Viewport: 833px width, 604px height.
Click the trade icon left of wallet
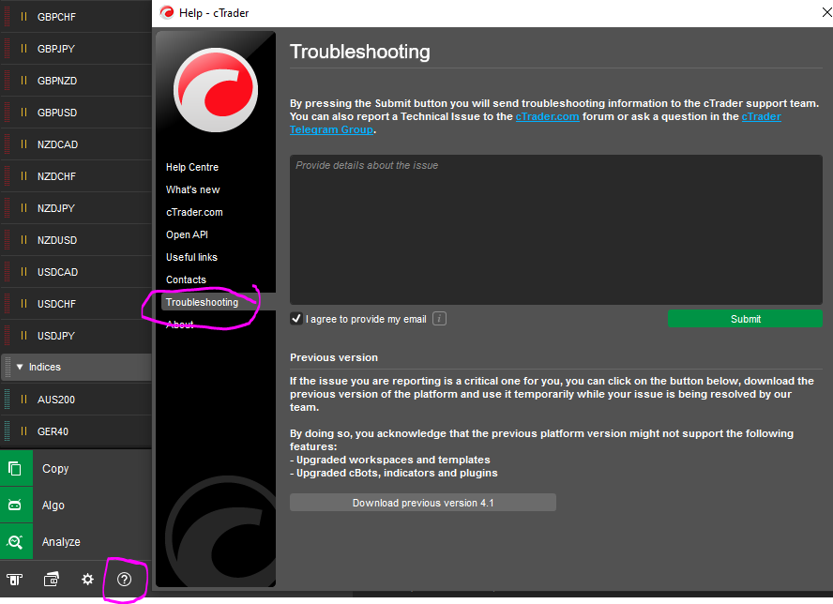(14, 580)
